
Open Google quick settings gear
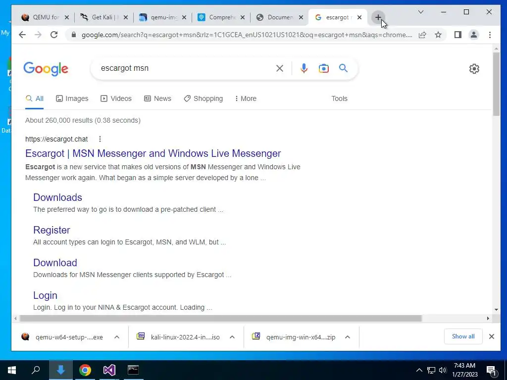coord(474,68)
